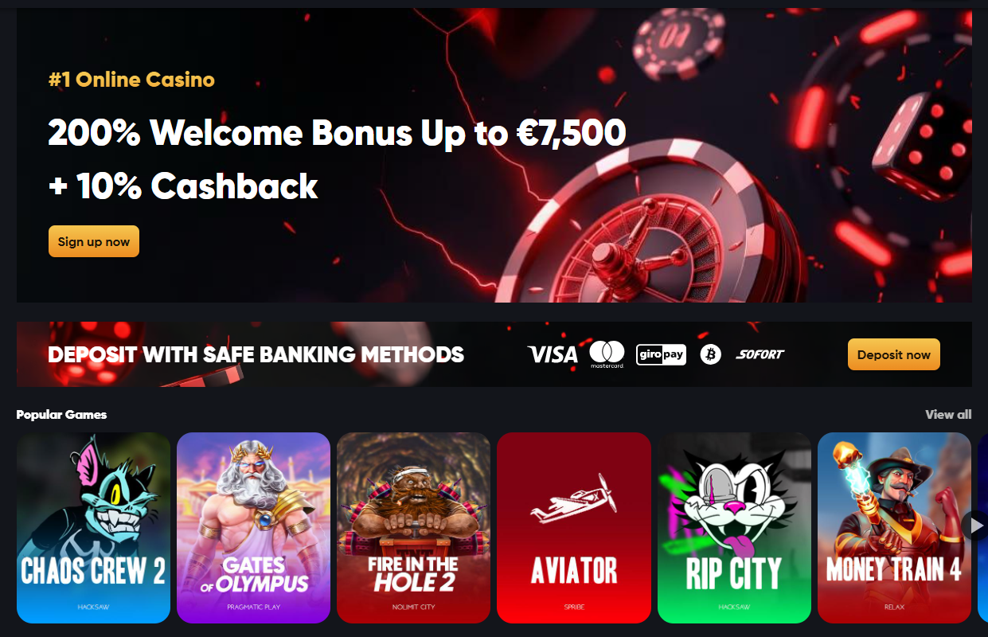This screenshot has height=637, width=988.
Task: Click the Sign up now button
Action: click(x=94, y=241)
